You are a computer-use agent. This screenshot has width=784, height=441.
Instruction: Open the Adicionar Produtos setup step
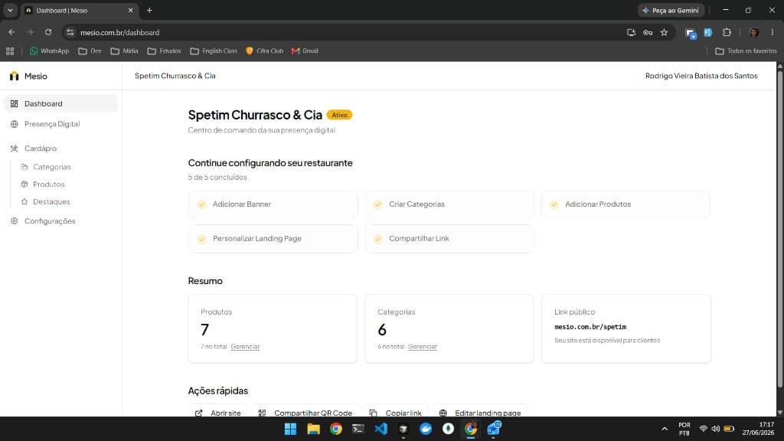pyautogui.click(x=626, y=204)
